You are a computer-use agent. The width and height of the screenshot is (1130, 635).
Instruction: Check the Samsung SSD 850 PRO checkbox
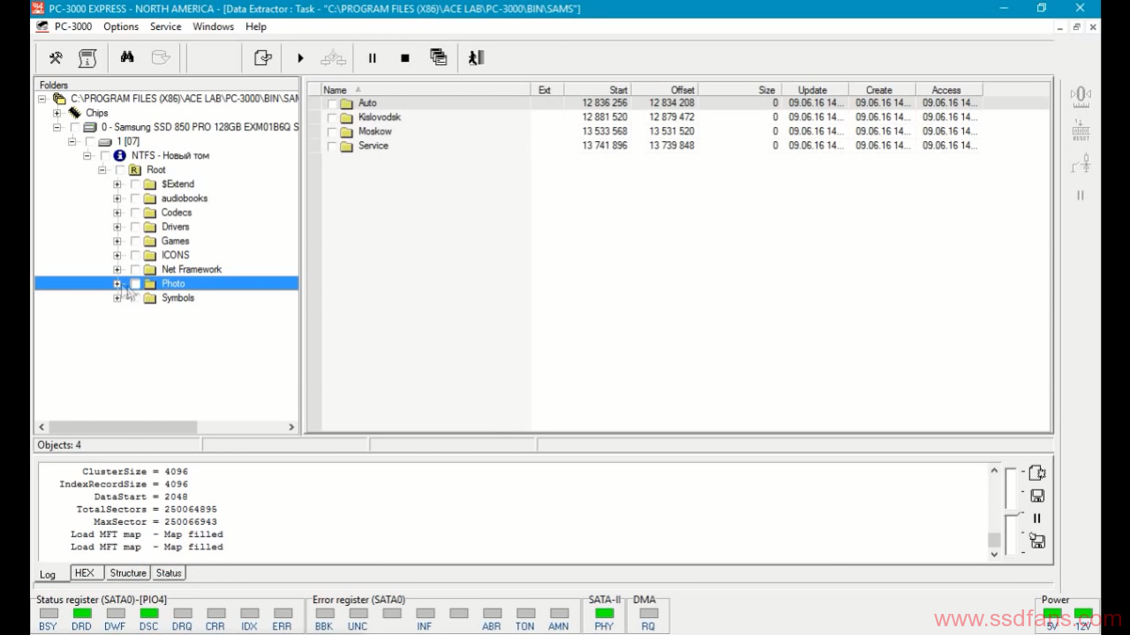75,128
